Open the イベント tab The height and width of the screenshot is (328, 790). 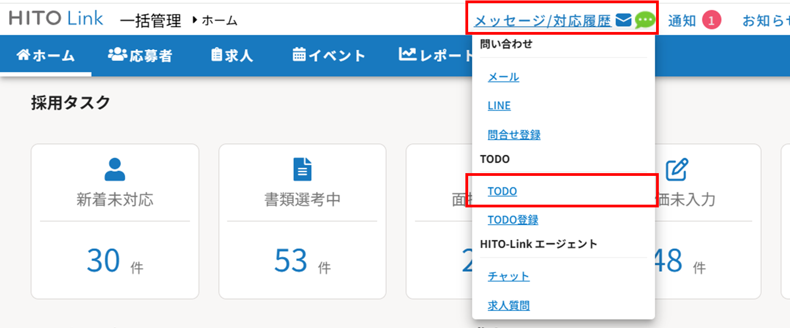pyautogui.click(x=329, y=56)
